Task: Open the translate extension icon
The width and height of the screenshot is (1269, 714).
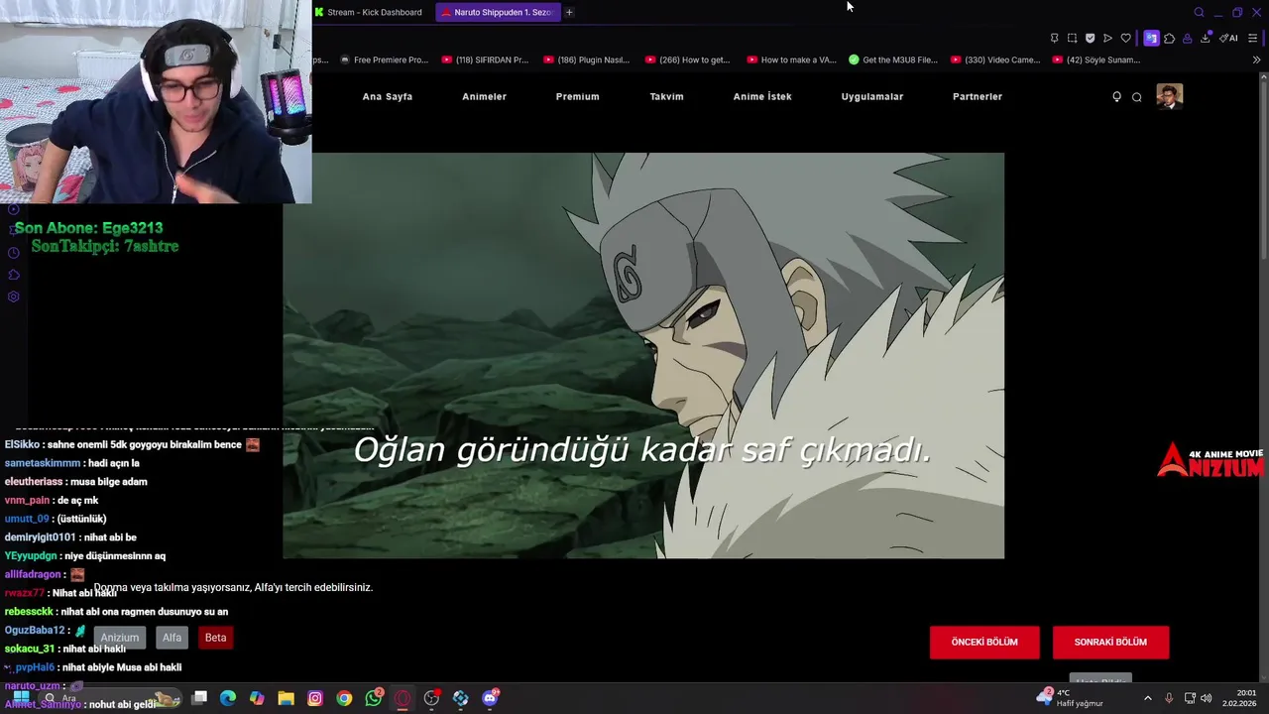Action: coord(1151,38)
